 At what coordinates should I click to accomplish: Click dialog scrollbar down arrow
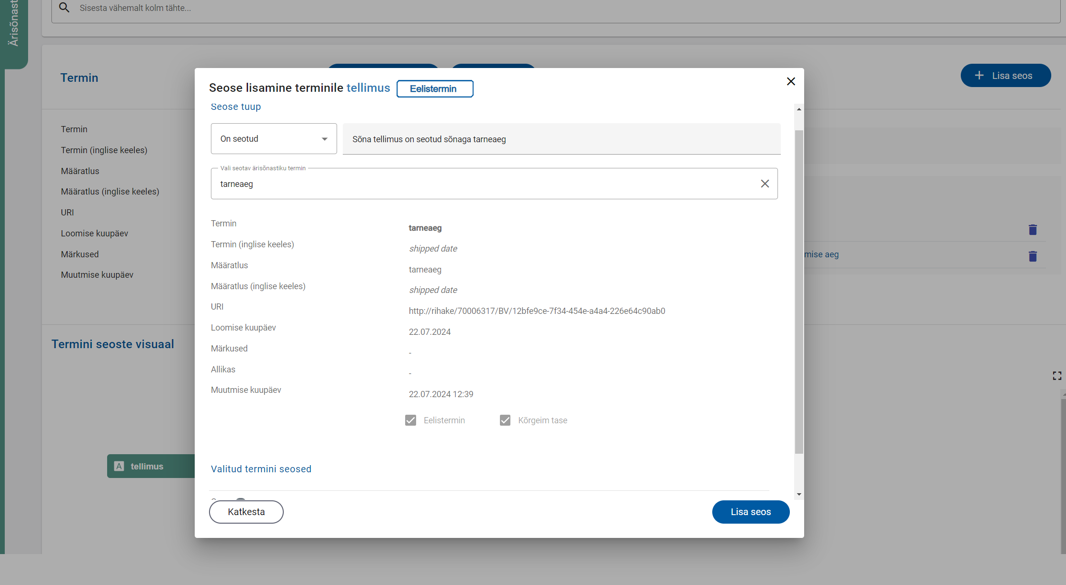799,495
